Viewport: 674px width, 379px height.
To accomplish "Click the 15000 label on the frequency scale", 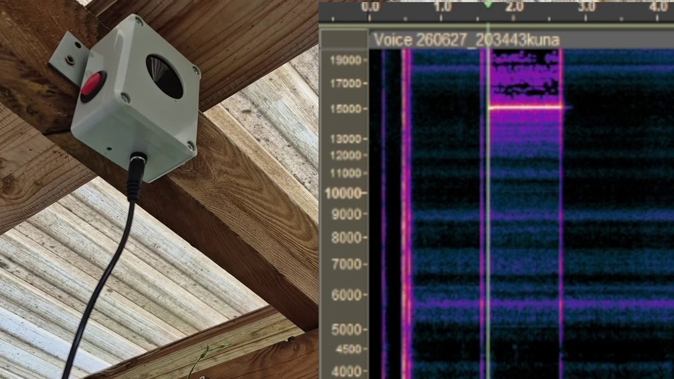I will pos(345,108).
